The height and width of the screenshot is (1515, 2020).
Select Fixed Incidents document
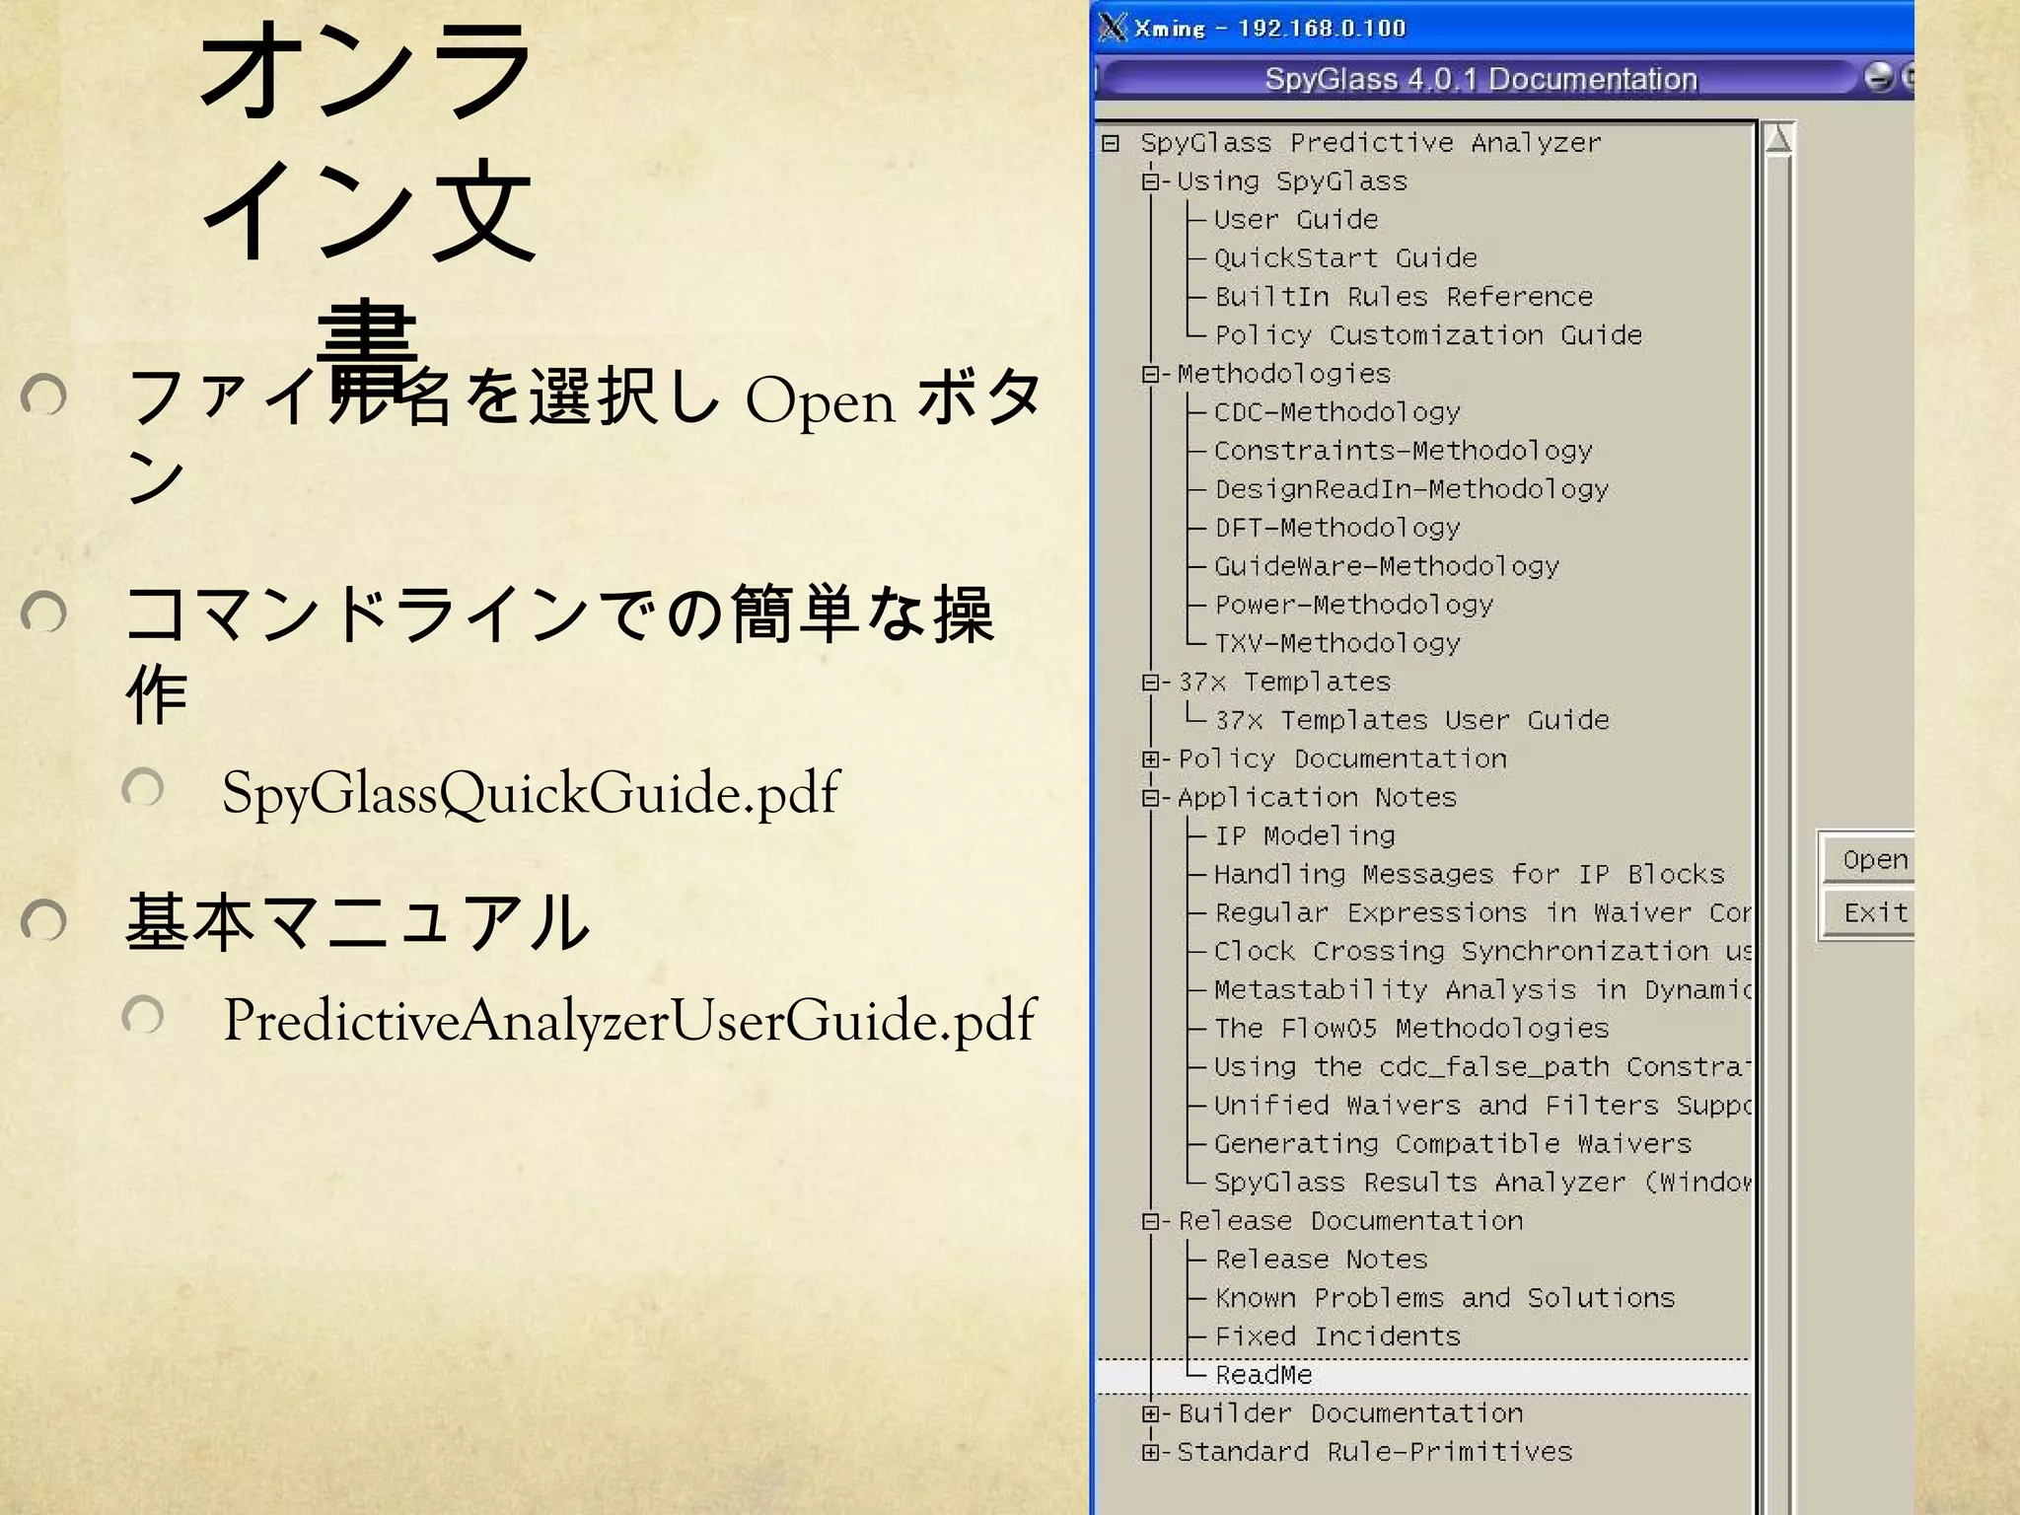(x=1336, y=1336)
